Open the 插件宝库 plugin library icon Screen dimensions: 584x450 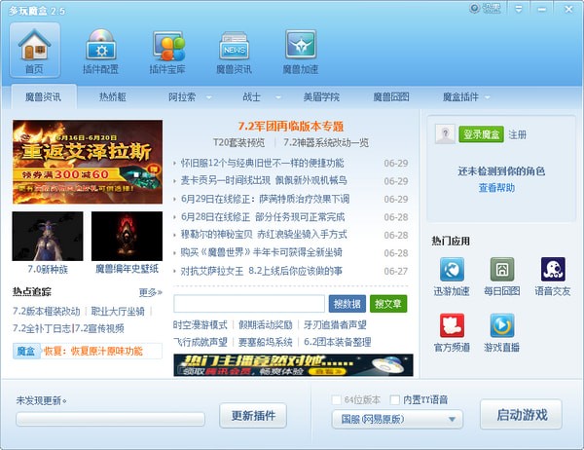point(167,46)
